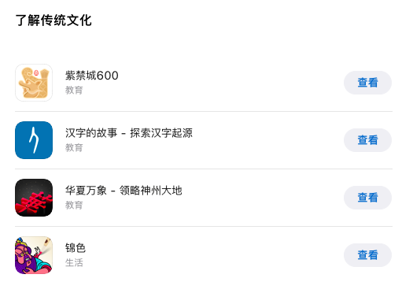Select the 锦色 app title
Image resolution: width=413 pixels, height=304 pixels.
coord(76,248)
